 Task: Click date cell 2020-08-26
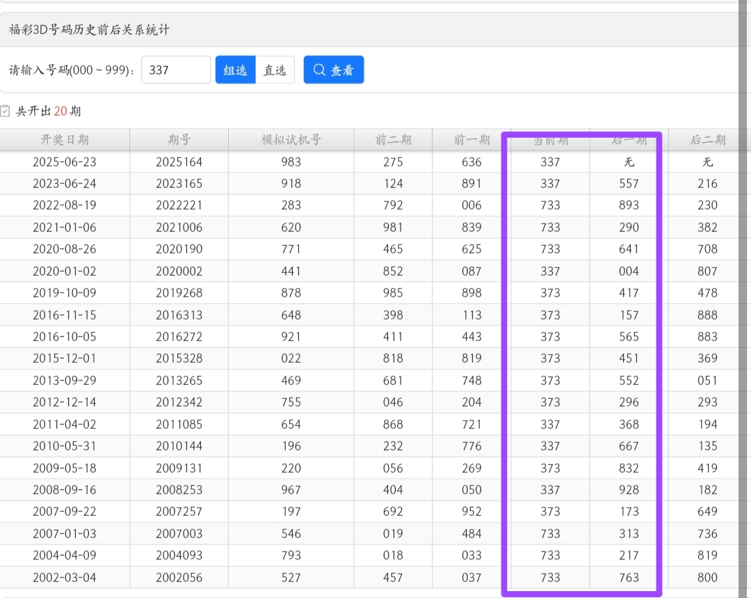(65, 249)
